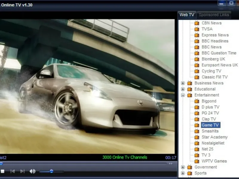The image size is (239, 179).
Task: Select the SmasHits channel
Action: tap(210, 131)
